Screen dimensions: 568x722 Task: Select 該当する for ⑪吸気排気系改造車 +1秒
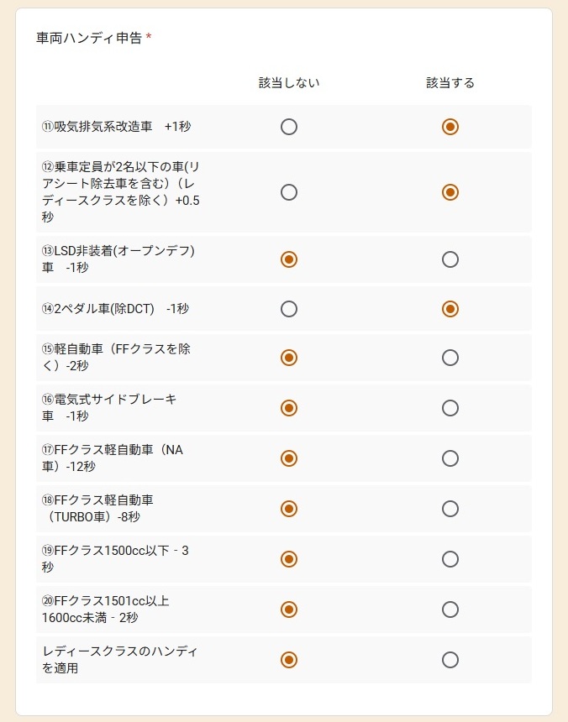[x=450, y=127]
